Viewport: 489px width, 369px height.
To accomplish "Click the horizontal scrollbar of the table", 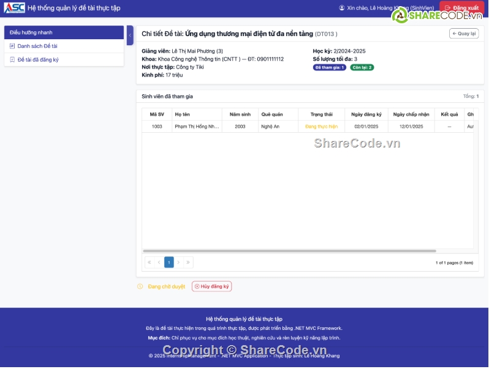I will click(289, 251).
